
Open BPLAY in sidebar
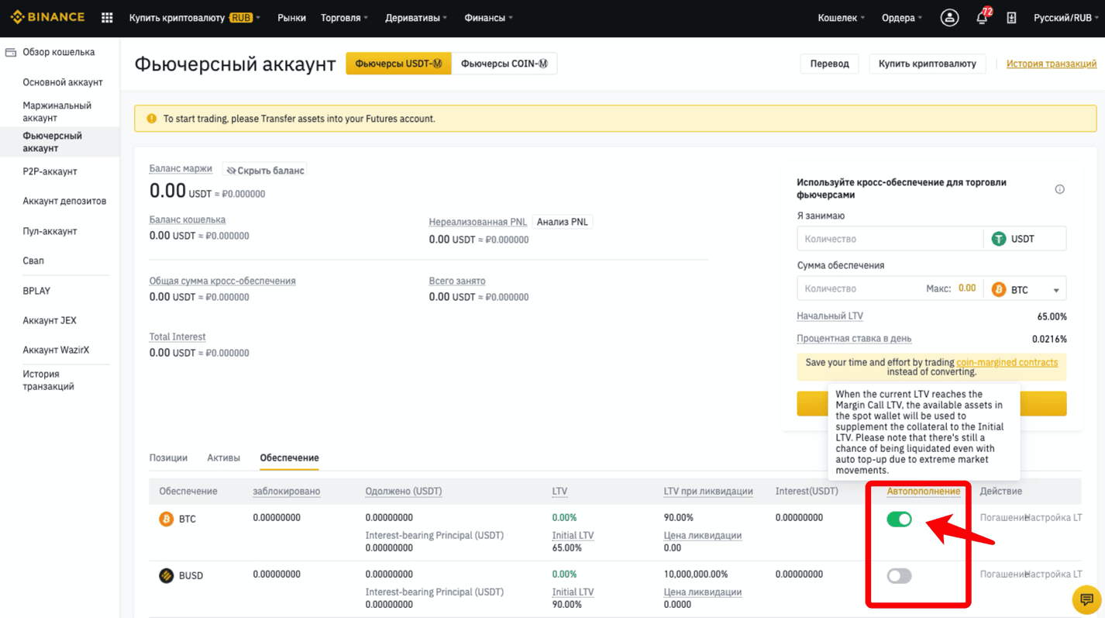36,291
